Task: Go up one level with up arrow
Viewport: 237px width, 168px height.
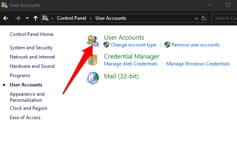Action: coord(36,18)
